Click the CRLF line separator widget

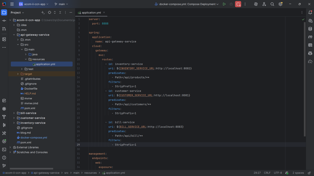(267, 173)
